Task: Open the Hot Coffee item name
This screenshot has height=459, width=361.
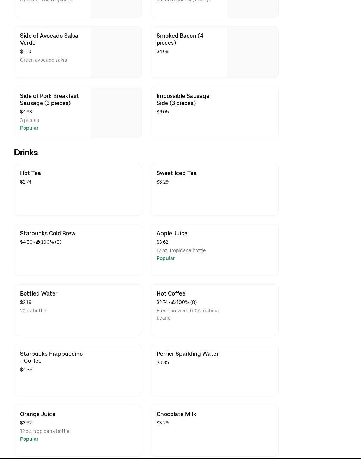Action: coord(171,293)
